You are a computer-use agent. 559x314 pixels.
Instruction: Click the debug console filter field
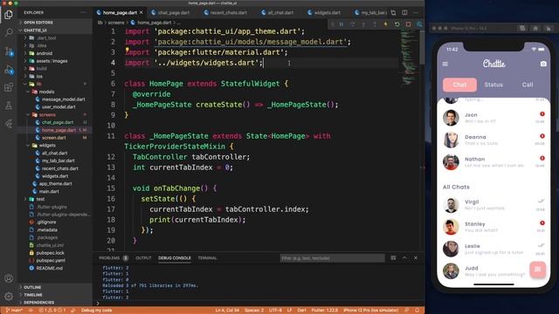coord(332,258)
